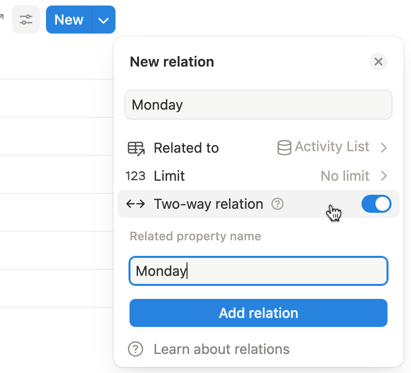Click the two-way relation arrows icon
The image size is (411, 373).
[x=135, y=204]
